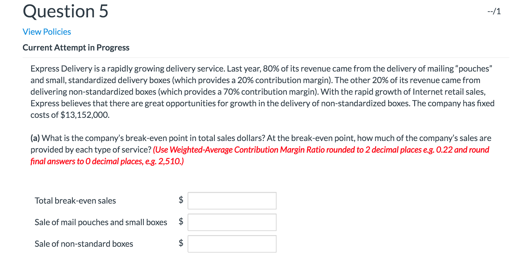
Task: Click the Sale of non-standard boxes label
Action: [84, 244]
